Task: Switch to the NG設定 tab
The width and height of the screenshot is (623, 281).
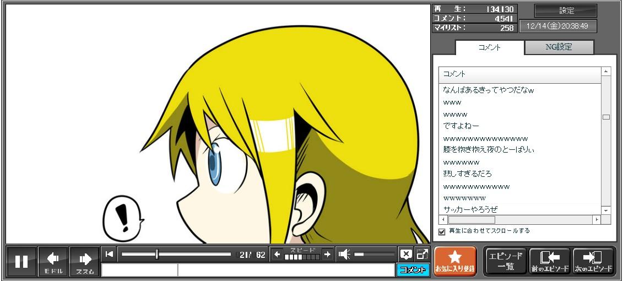Action: coord(559,47)
